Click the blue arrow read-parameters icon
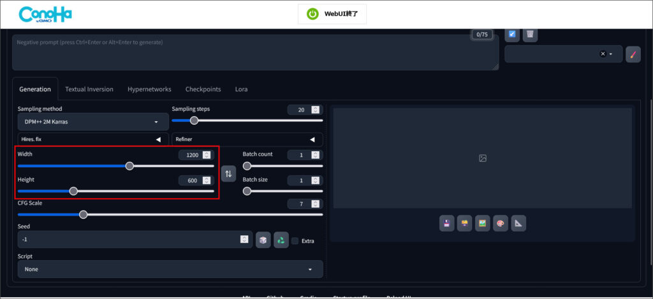653x299 pixels. [512, 34]
